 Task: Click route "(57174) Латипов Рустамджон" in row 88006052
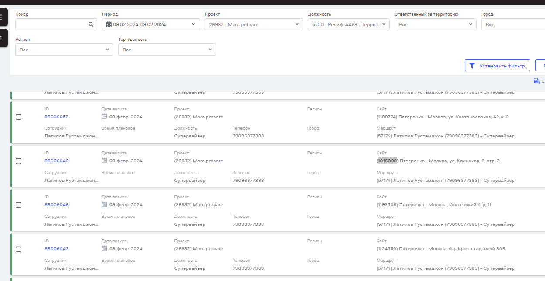410,136
